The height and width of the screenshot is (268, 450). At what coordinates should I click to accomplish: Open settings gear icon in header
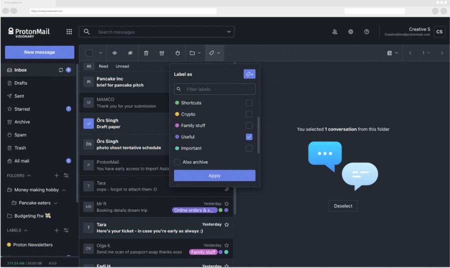350,32
